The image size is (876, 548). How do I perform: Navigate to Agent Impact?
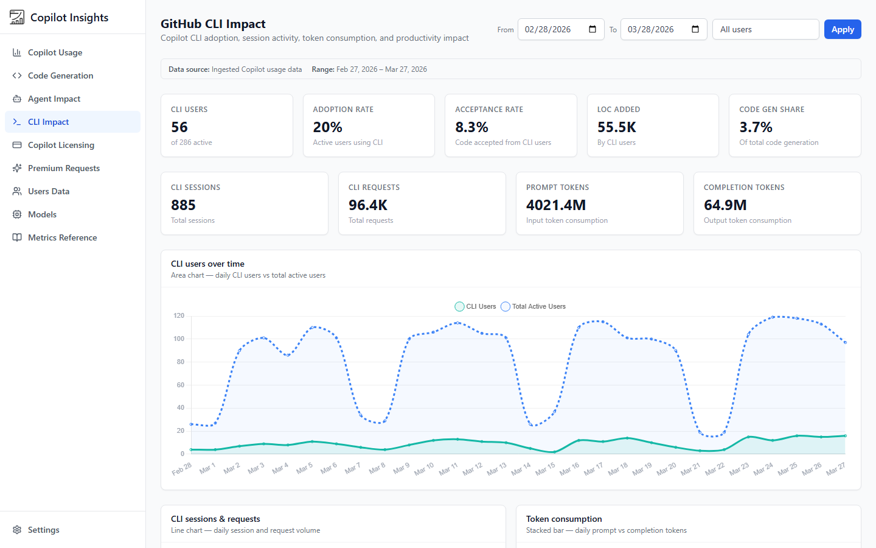[72, 99]
